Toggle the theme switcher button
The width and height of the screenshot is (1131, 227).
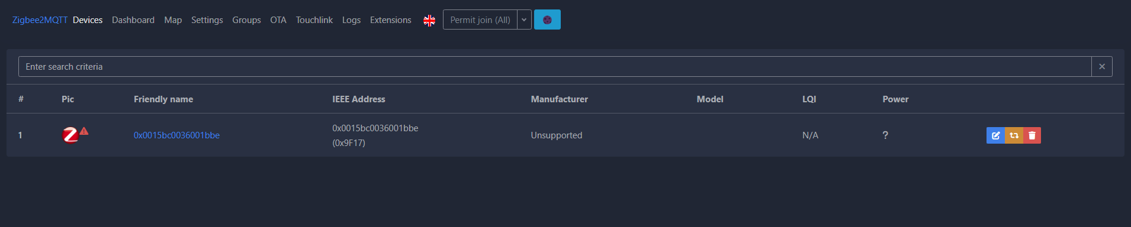pyautogui.click(x=547, y=20)
